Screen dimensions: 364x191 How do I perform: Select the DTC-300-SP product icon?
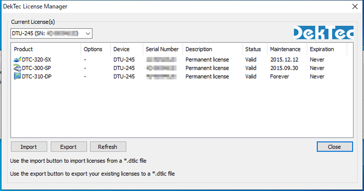[x=17, y=68]
